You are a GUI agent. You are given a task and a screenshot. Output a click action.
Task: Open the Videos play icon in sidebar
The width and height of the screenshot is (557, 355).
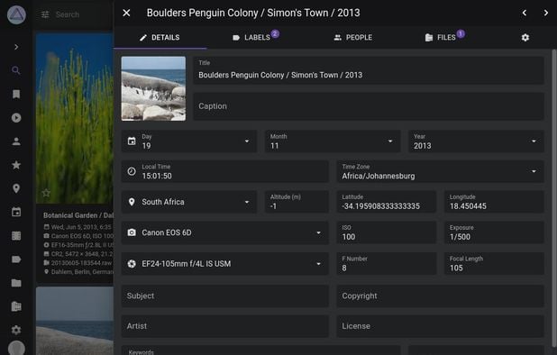pos(16,118)
